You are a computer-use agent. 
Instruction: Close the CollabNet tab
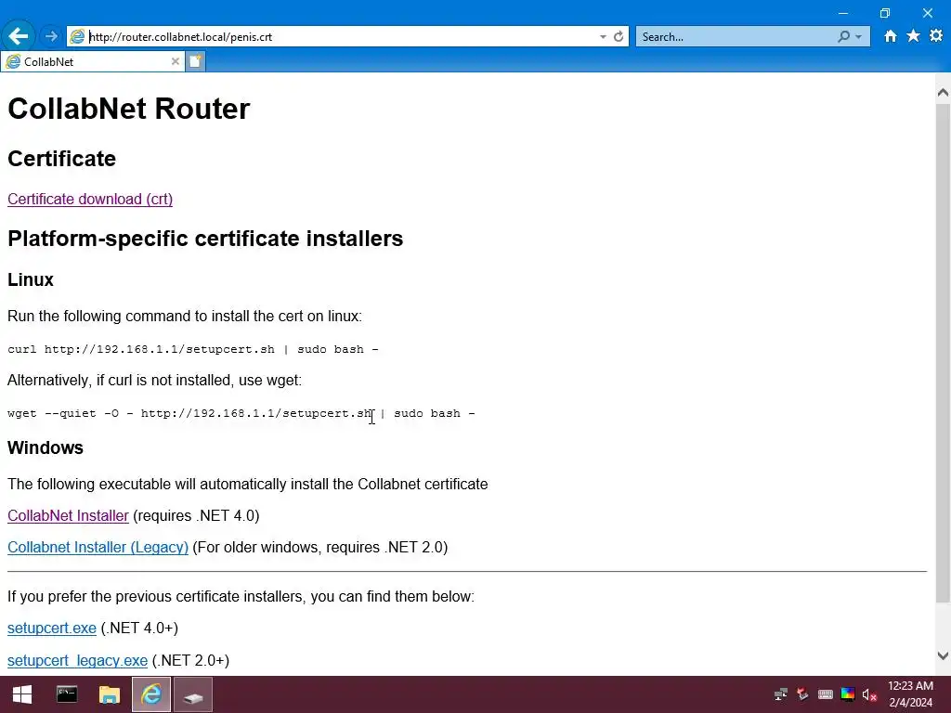coord(176,61)
